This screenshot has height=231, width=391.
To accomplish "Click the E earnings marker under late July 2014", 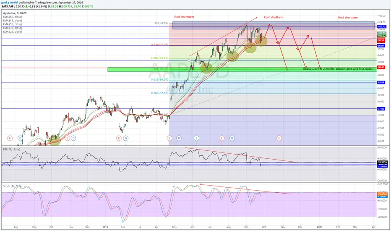I will [222, 138].
